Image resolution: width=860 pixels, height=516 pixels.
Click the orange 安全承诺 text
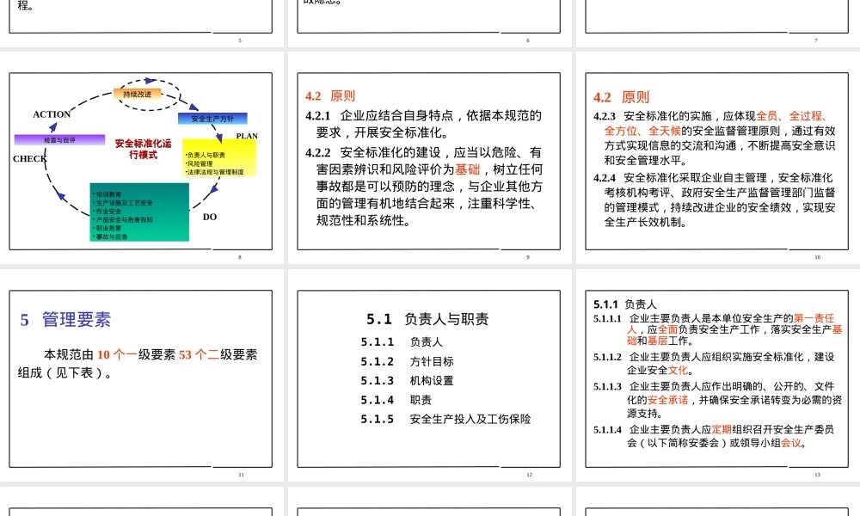667,400
